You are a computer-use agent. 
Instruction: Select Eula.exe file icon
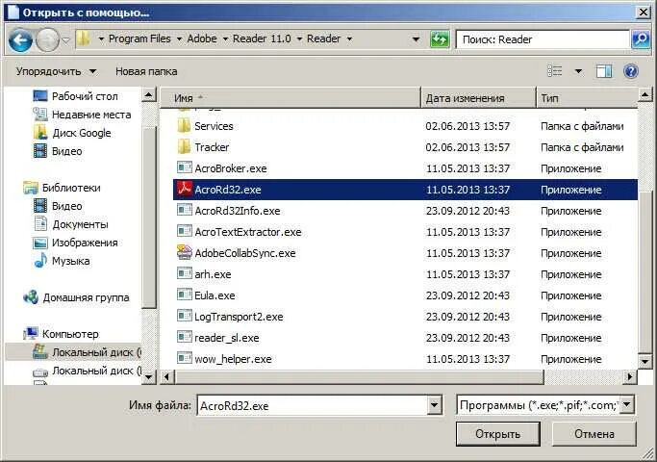point(185,295)
